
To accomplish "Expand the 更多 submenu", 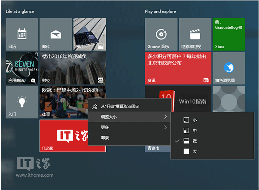I will coord(128,127).
